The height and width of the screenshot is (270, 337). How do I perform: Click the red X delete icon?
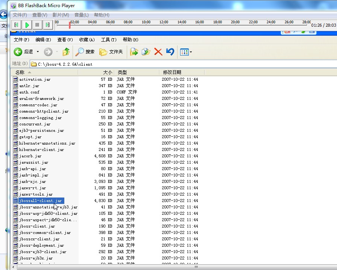tap(158, 52)
